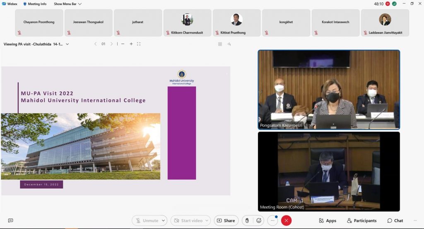
Task: Toggle closed captions icon
Action: pyautogui.click(x=10, y=220)
